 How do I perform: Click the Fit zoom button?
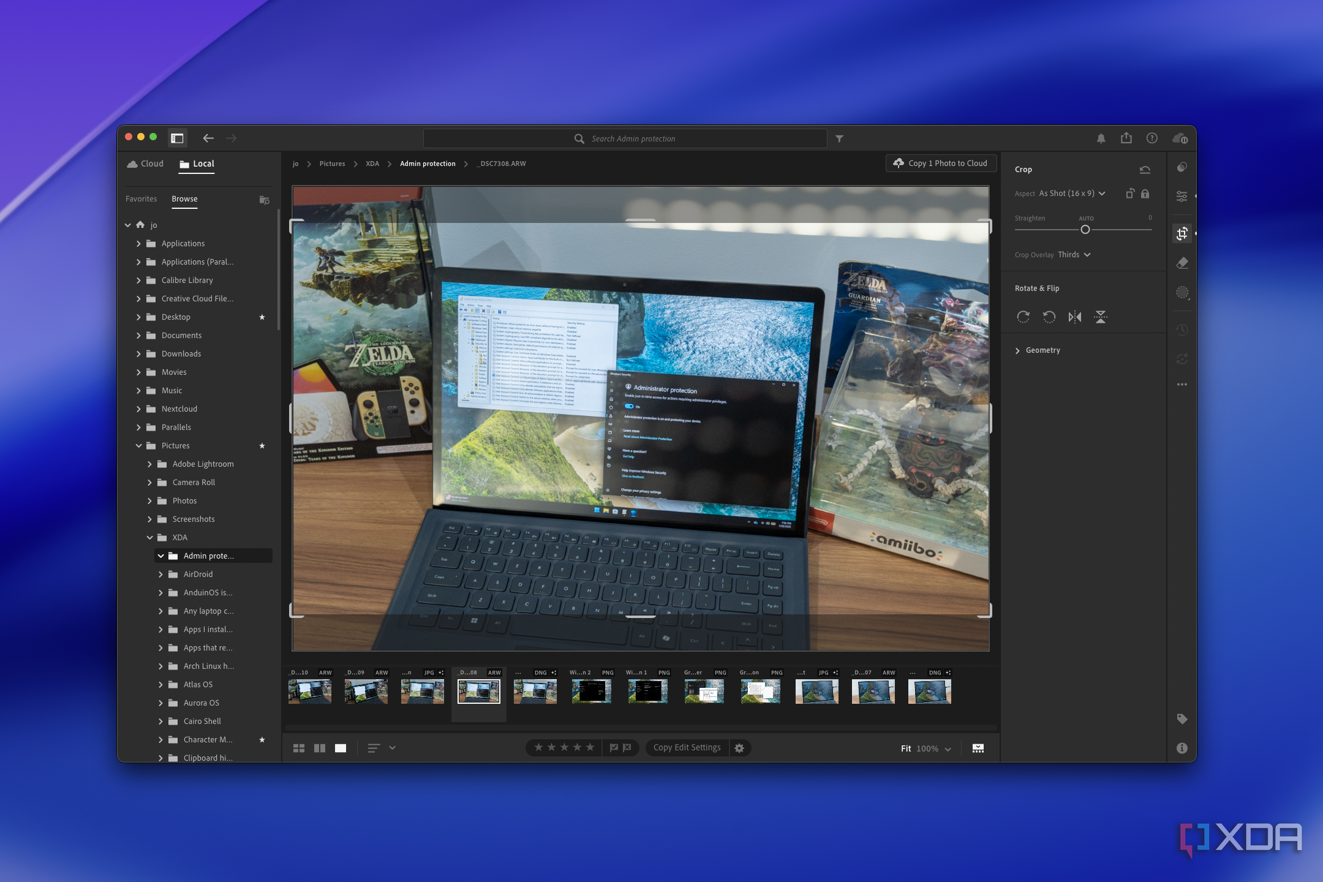coord(906,748)
